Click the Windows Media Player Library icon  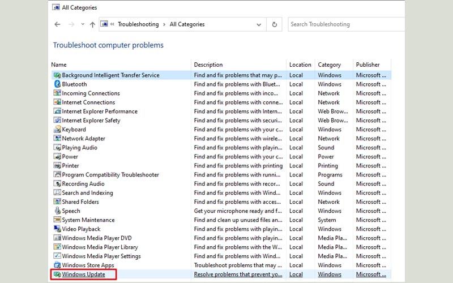(57, 247)
